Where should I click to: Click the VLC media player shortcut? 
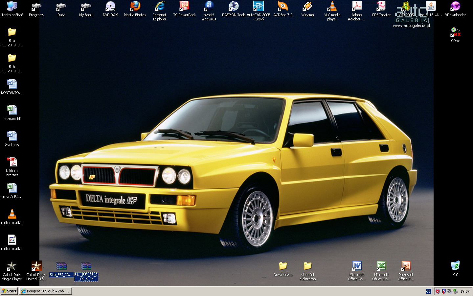332,7
